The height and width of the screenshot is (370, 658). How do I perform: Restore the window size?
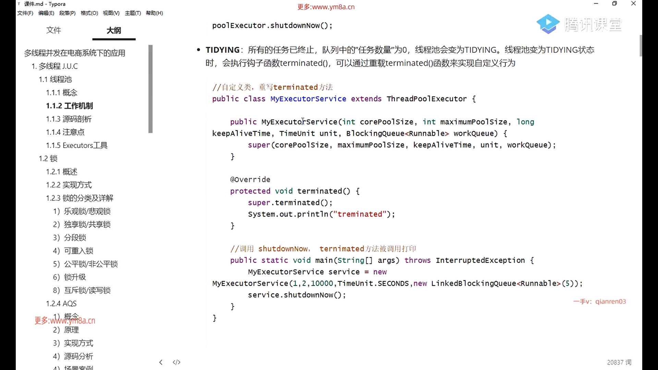click(614, 4)
